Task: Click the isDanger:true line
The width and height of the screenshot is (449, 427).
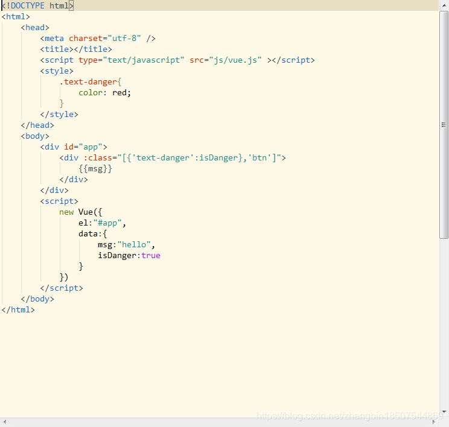Action: (129, 256)
